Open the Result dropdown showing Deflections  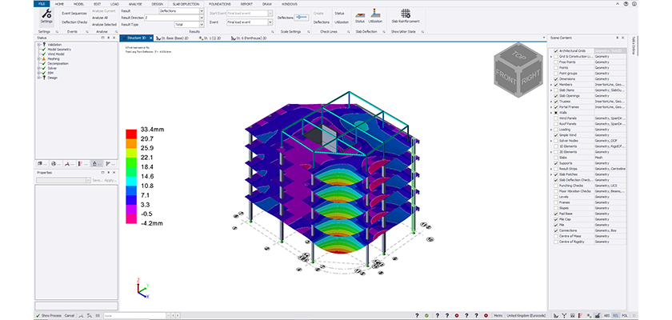pos(181,12)
